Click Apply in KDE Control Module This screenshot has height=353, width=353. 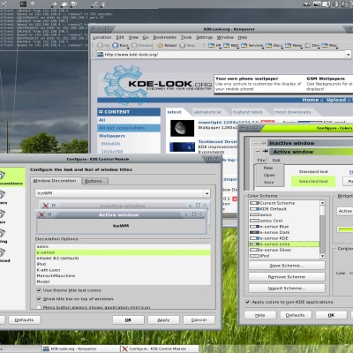(163, 319)
